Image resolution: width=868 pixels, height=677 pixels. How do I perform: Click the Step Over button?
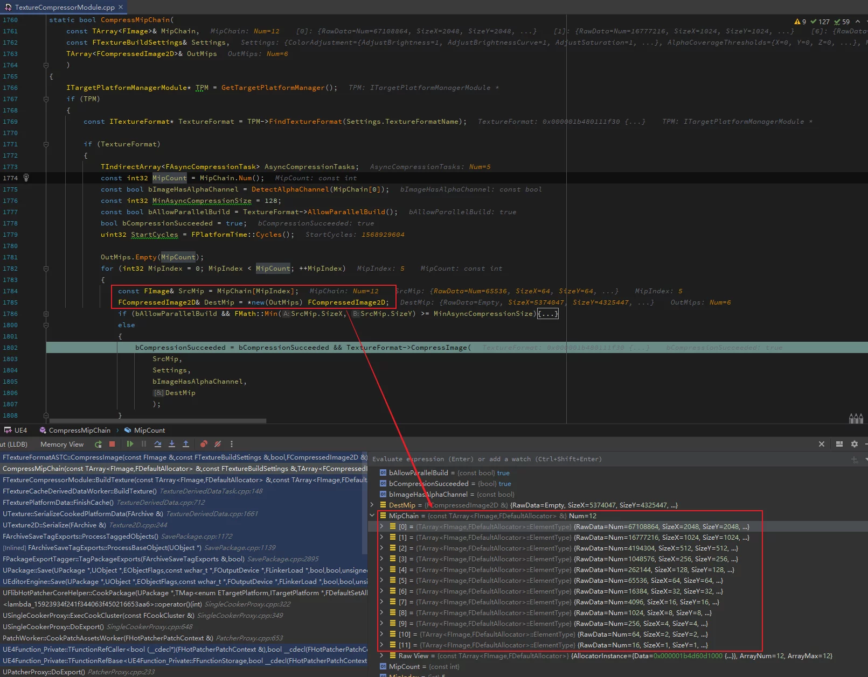(158, 444)
